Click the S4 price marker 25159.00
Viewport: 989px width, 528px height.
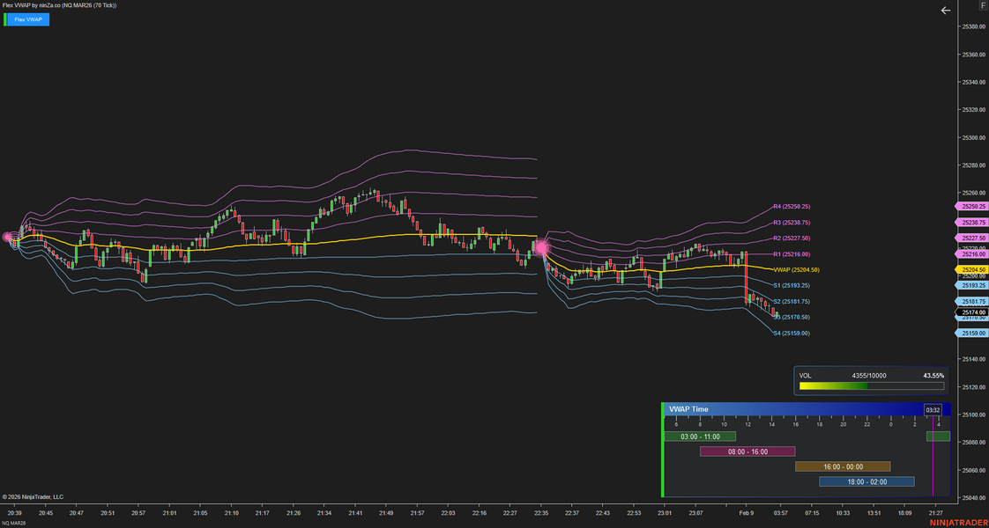973,334
